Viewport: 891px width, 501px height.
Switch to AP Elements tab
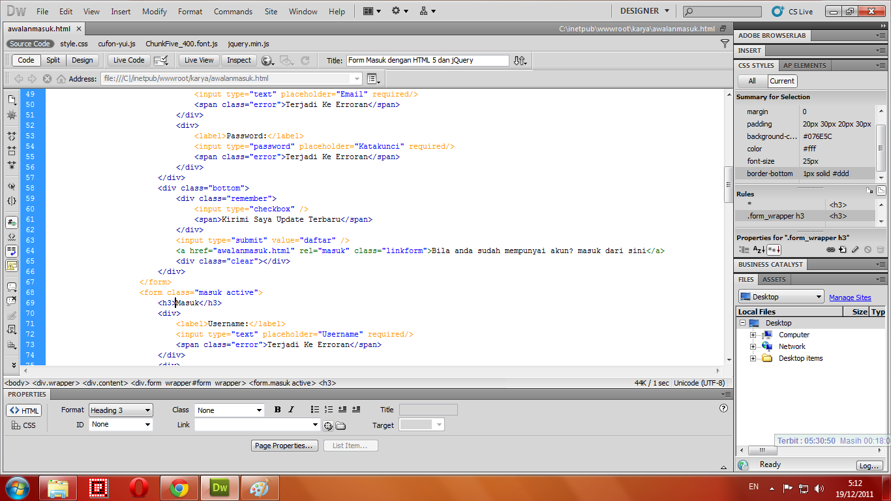tap(804, 65)
